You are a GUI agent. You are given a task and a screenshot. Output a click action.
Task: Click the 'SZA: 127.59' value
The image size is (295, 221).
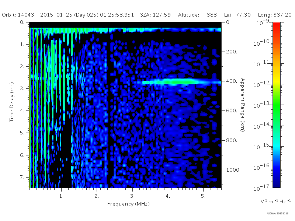click(155, 15)
